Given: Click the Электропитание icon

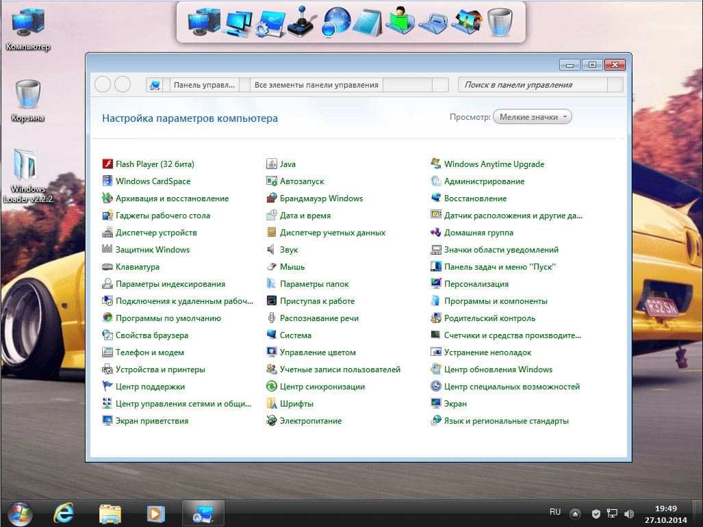Looking at the screenshot, I should coord(271,421).
